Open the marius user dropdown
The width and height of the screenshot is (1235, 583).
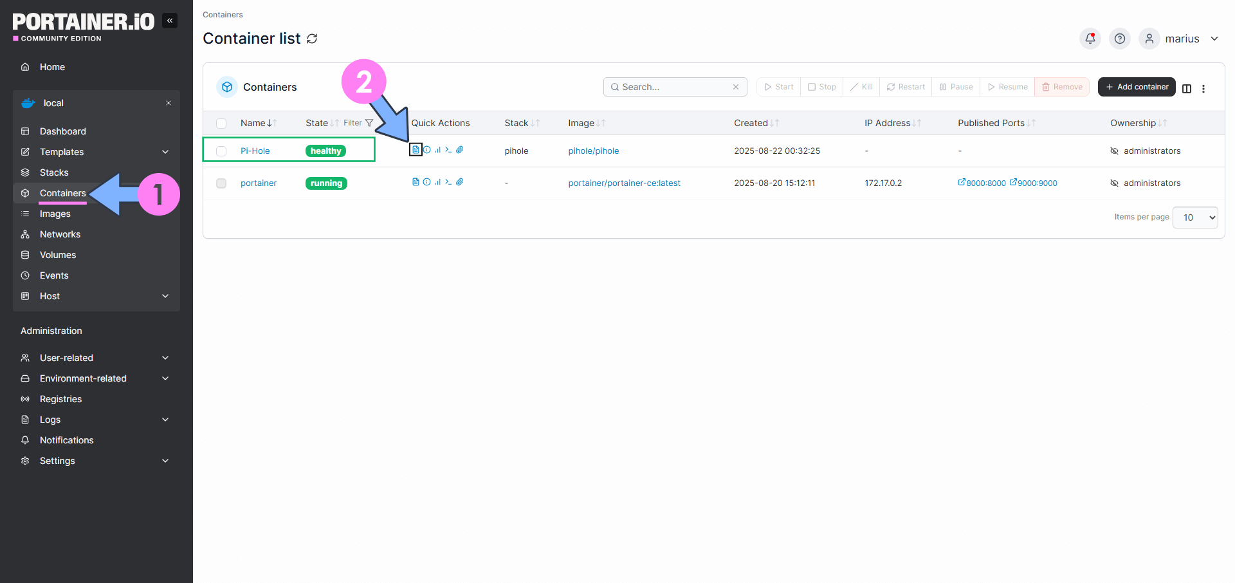point(1214,39)
